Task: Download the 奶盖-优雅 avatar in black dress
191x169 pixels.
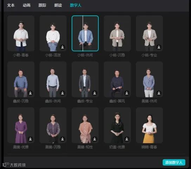Action: [x=127, y=139]
